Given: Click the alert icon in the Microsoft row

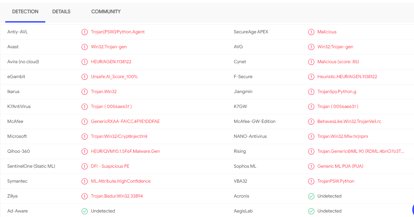Looking at the screenshot, I should [x=85, y=137].
